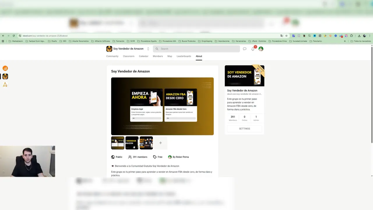Open the apps grid in bookmarks bar

pos(3,41)
